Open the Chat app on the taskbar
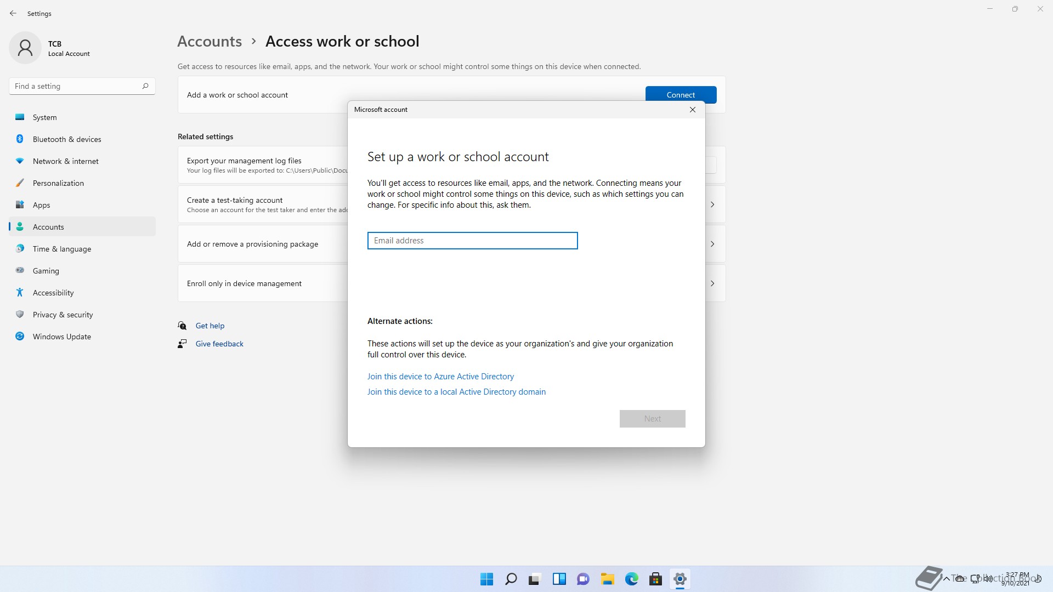This screenshot has height=592, width=1053. [x=583, y=579]
